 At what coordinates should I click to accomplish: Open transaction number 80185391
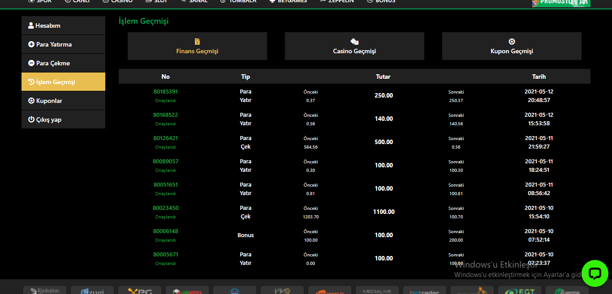click(165, 92)
